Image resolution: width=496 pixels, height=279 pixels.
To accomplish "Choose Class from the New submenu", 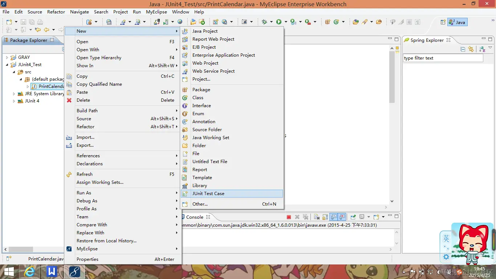I will pyautogui.click(x=232, y=98).
